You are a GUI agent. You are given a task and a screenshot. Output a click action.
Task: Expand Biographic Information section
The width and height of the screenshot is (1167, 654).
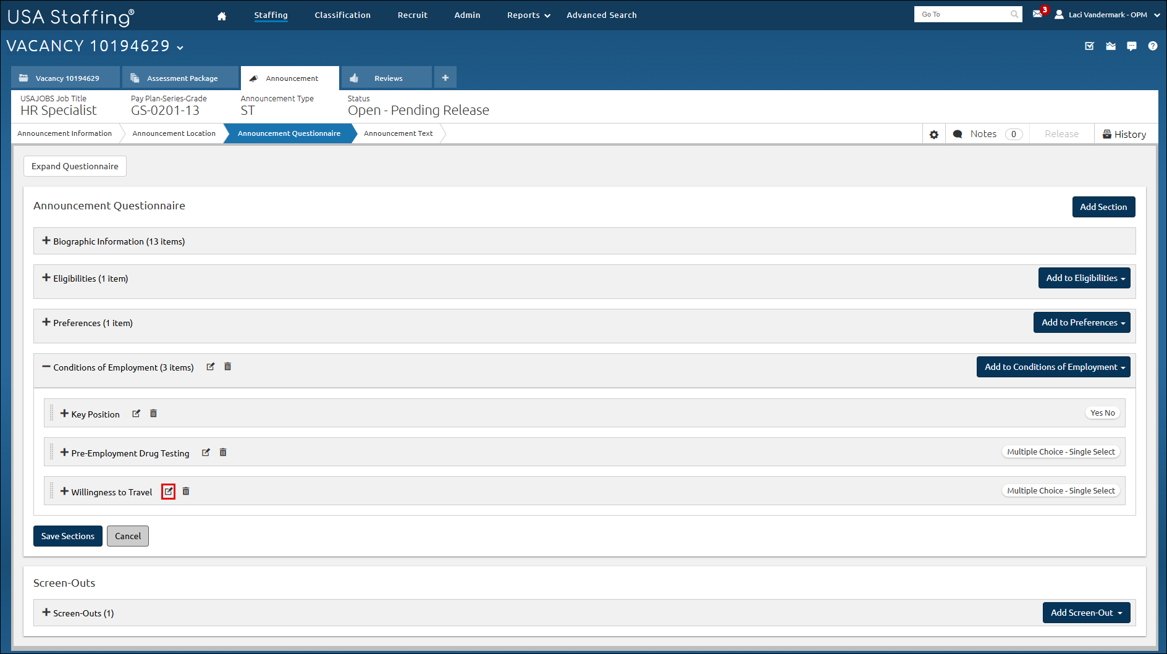click(46, 241)
